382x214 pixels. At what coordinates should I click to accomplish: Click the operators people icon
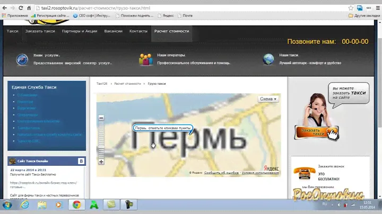[145, 59]
